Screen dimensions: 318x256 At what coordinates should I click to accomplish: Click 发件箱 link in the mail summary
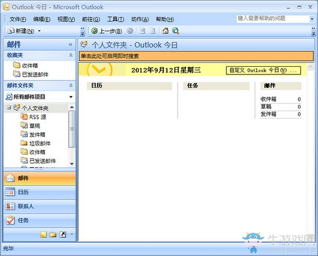[x=268, y=114]
